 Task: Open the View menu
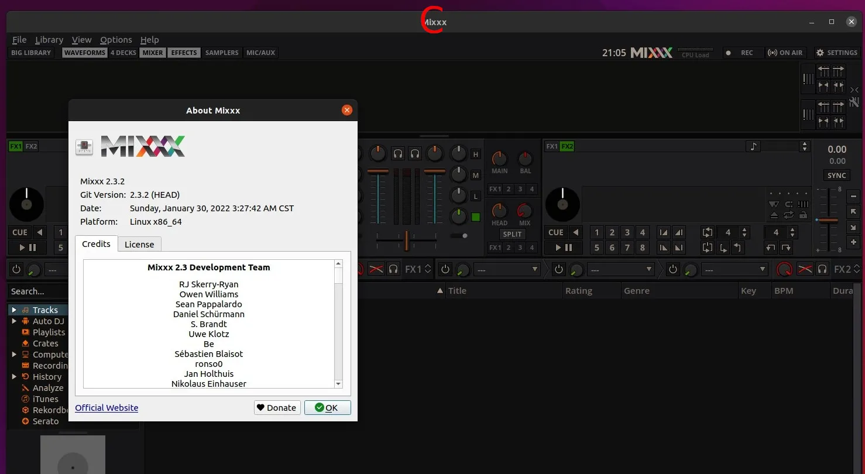(81, 40)
